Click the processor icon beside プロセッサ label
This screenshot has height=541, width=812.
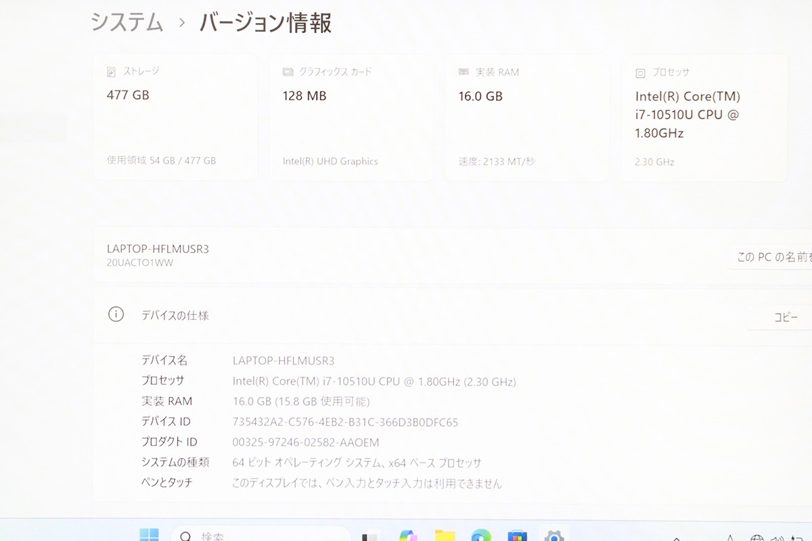point(640,73)
